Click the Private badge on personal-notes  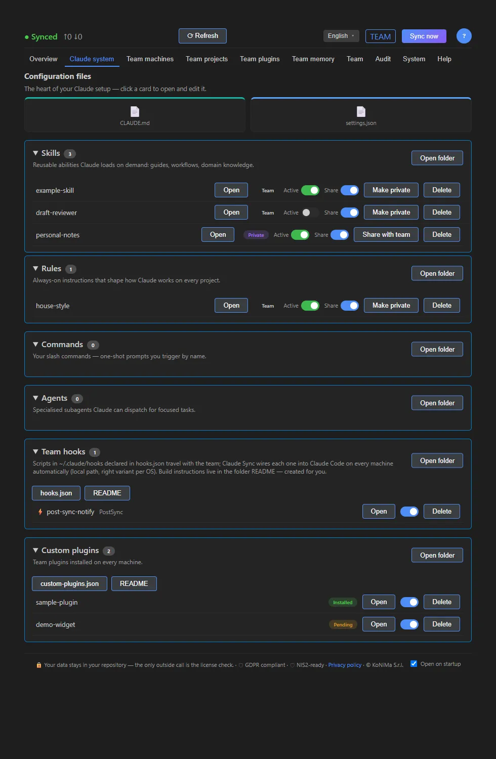coord(256,235)
